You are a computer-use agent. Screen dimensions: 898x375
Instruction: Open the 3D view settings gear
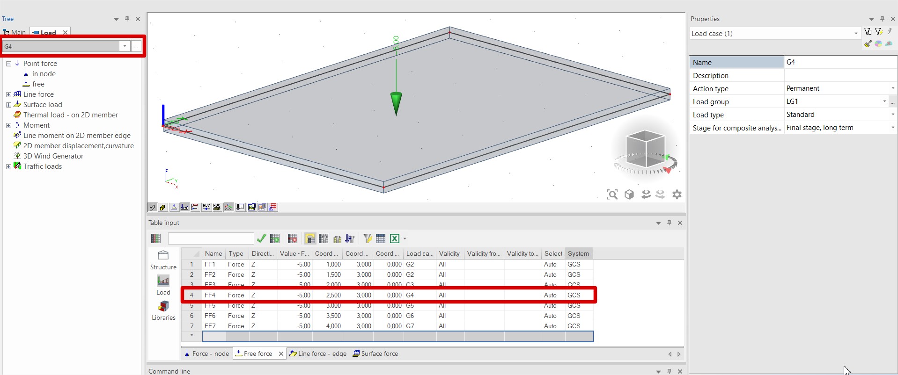(677, 195)
